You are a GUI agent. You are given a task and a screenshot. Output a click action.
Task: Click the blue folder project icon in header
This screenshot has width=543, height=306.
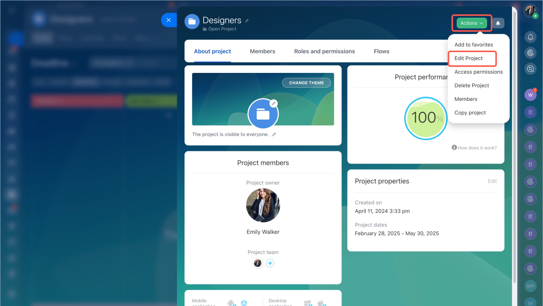pyautogui.click(x=192, y=21)
